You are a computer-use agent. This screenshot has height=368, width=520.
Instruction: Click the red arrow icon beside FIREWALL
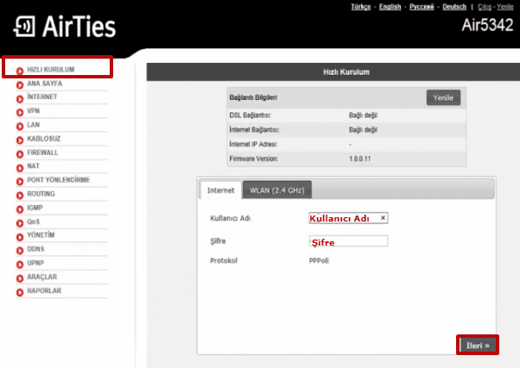point(20,154)
